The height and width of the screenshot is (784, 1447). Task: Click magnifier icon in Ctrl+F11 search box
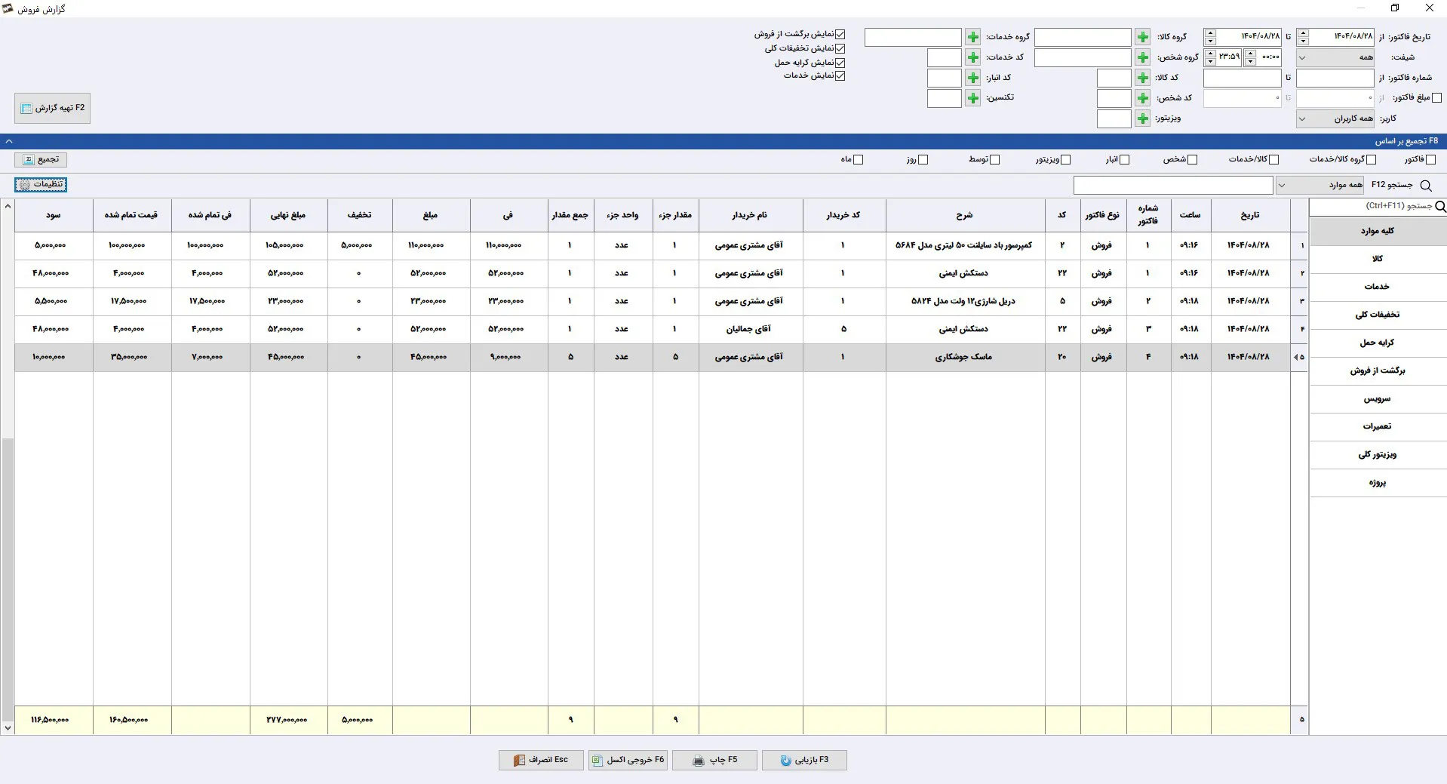[x=1439, y=206]
